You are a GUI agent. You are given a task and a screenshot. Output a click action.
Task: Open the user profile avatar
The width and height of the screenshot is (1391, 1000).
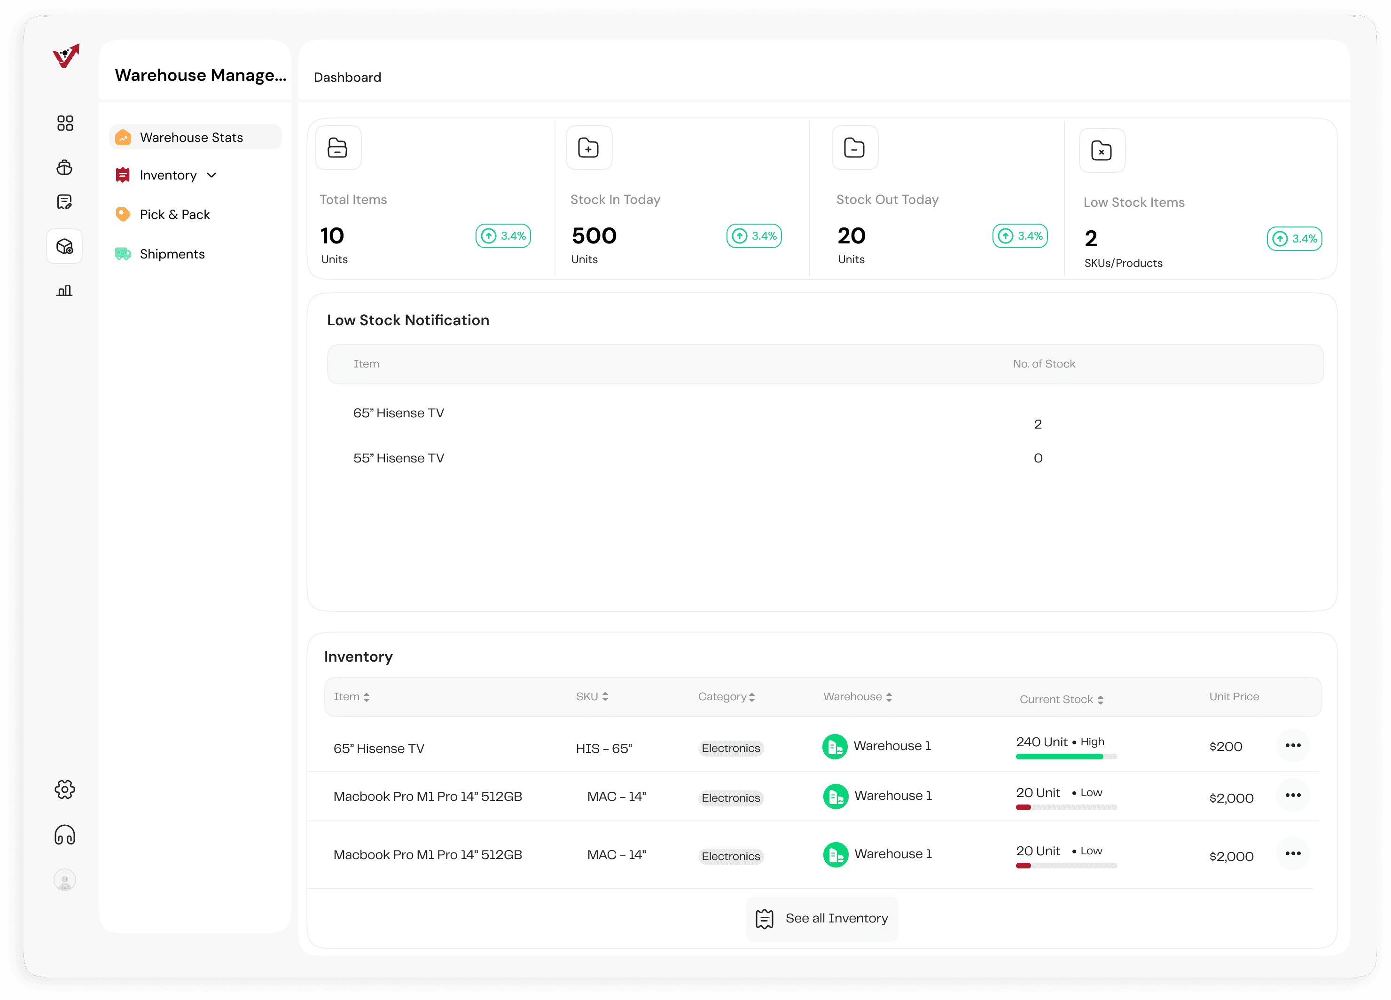65,880
